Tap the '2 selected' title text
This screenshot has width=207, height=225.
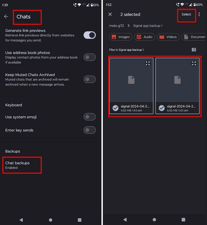click(x=130, y=15)
